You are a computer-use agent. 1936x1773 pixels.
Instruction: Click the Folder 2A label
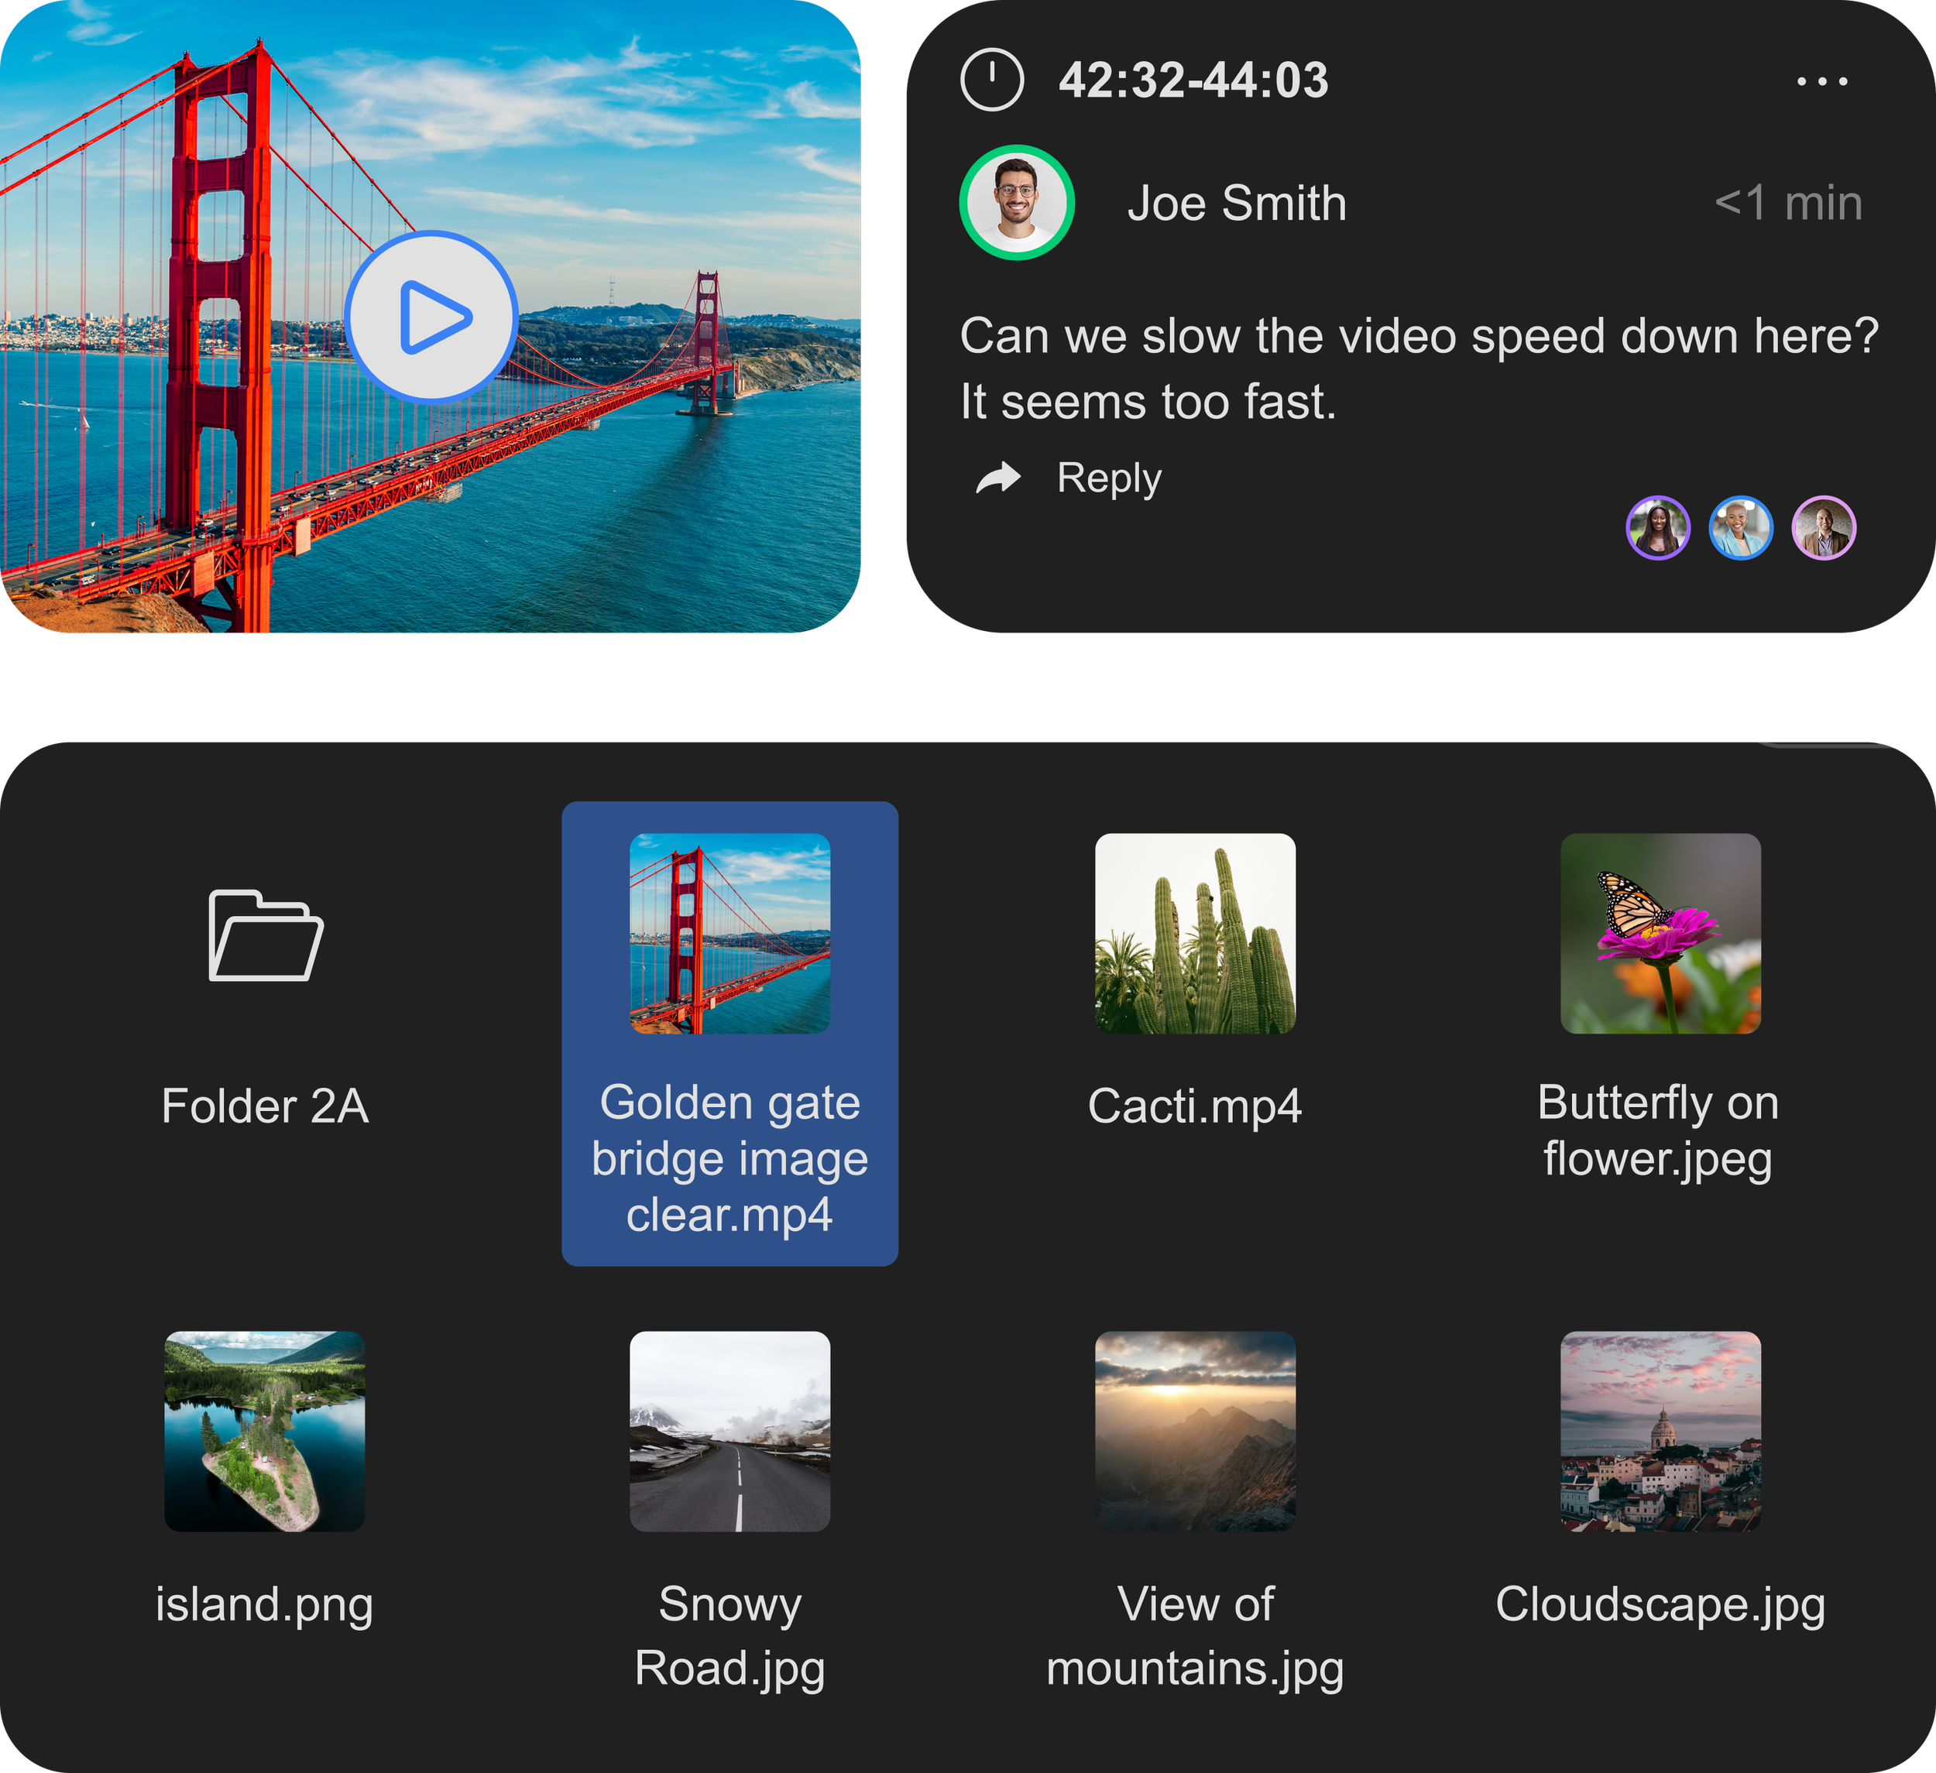[265, 1106]
